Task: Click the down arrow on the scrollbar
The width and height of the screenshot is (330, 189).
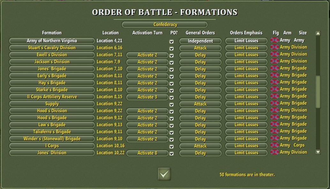Action: (318, 152)
